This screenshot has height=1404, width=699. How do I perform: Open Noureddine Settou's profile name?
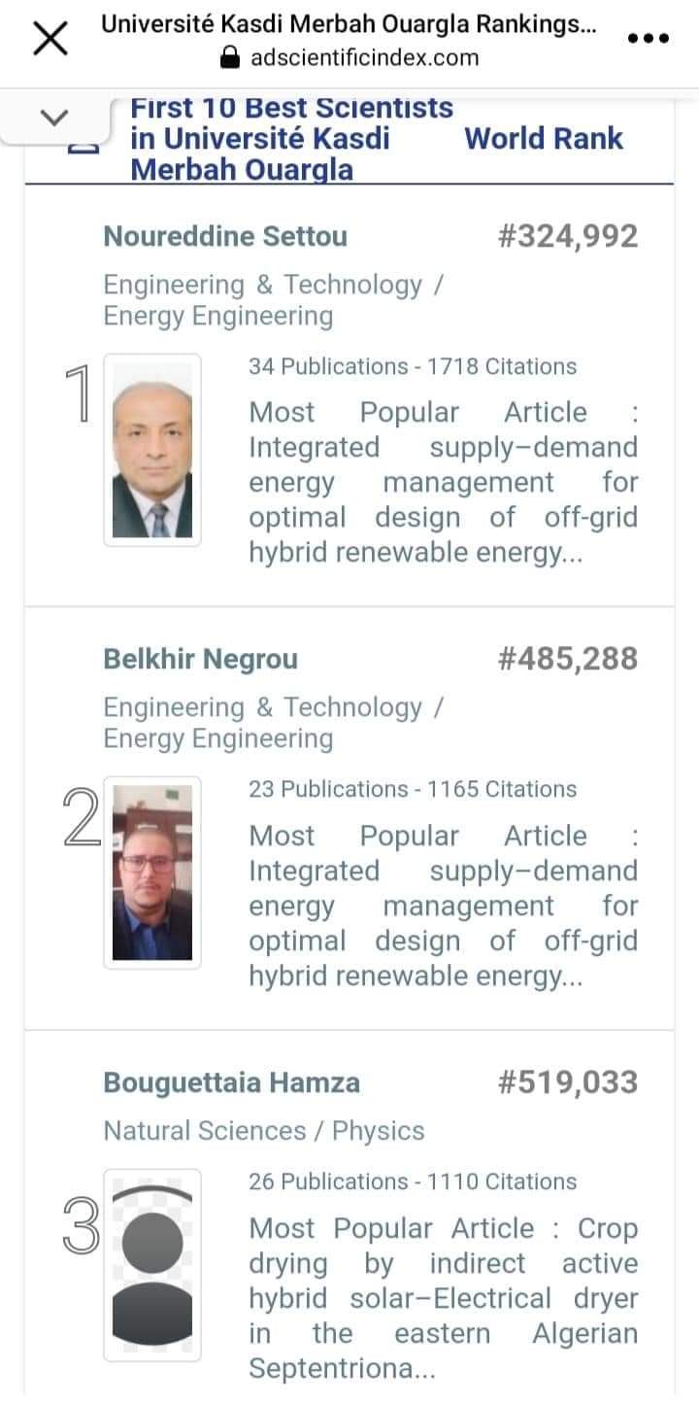224,236
